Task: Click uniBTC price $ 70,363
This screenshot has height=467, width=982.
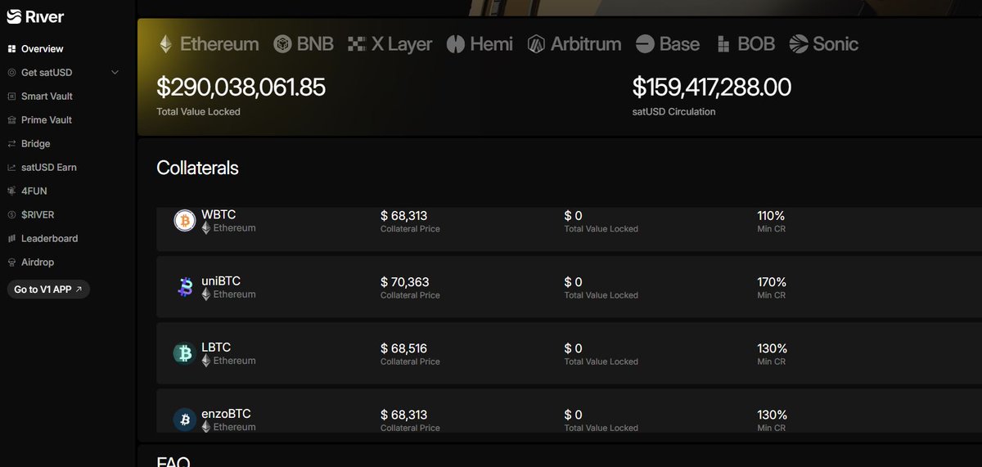Action: 404,282
